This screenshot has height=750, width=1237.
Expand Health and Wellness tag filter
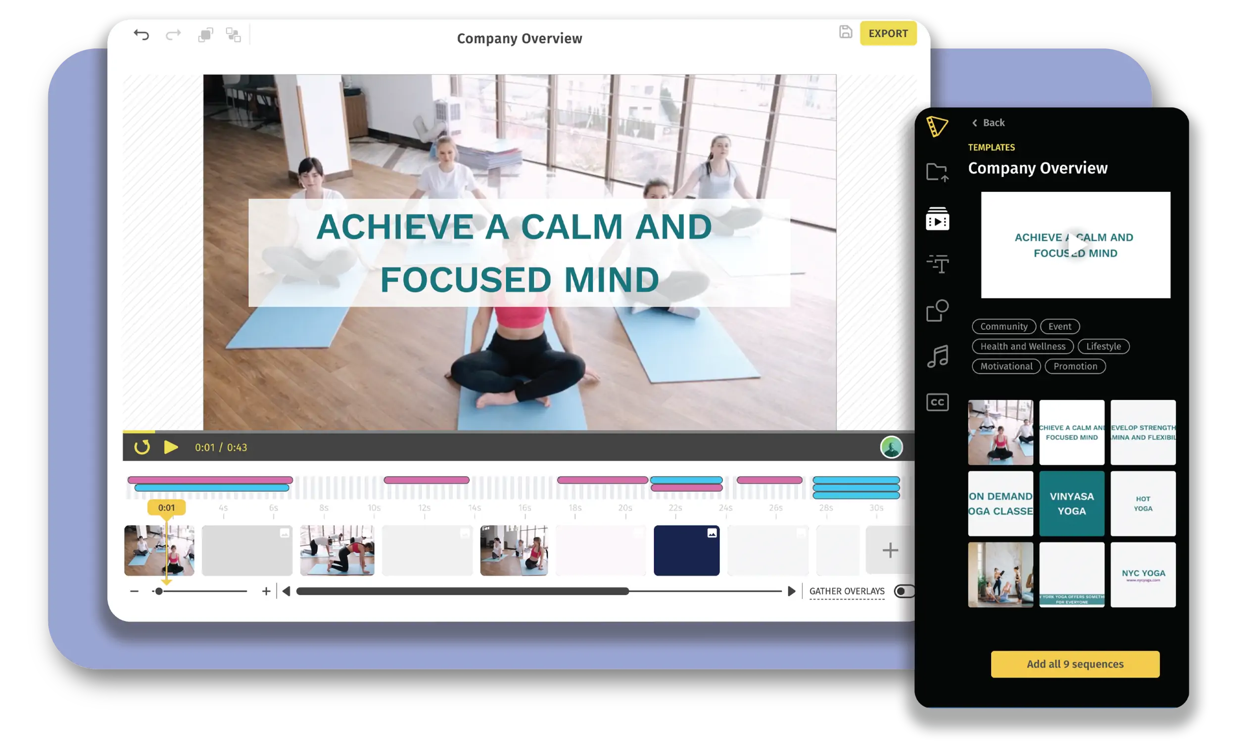point(1020,346)
